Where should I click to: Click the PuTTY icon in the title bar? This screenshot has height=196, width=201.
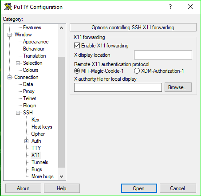click(x=8, y=7)
